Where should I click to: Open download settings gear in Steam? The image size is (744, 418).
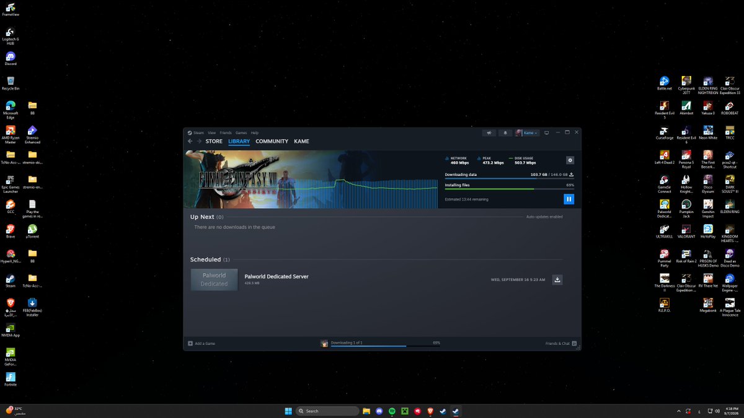(x=570, y=160)
